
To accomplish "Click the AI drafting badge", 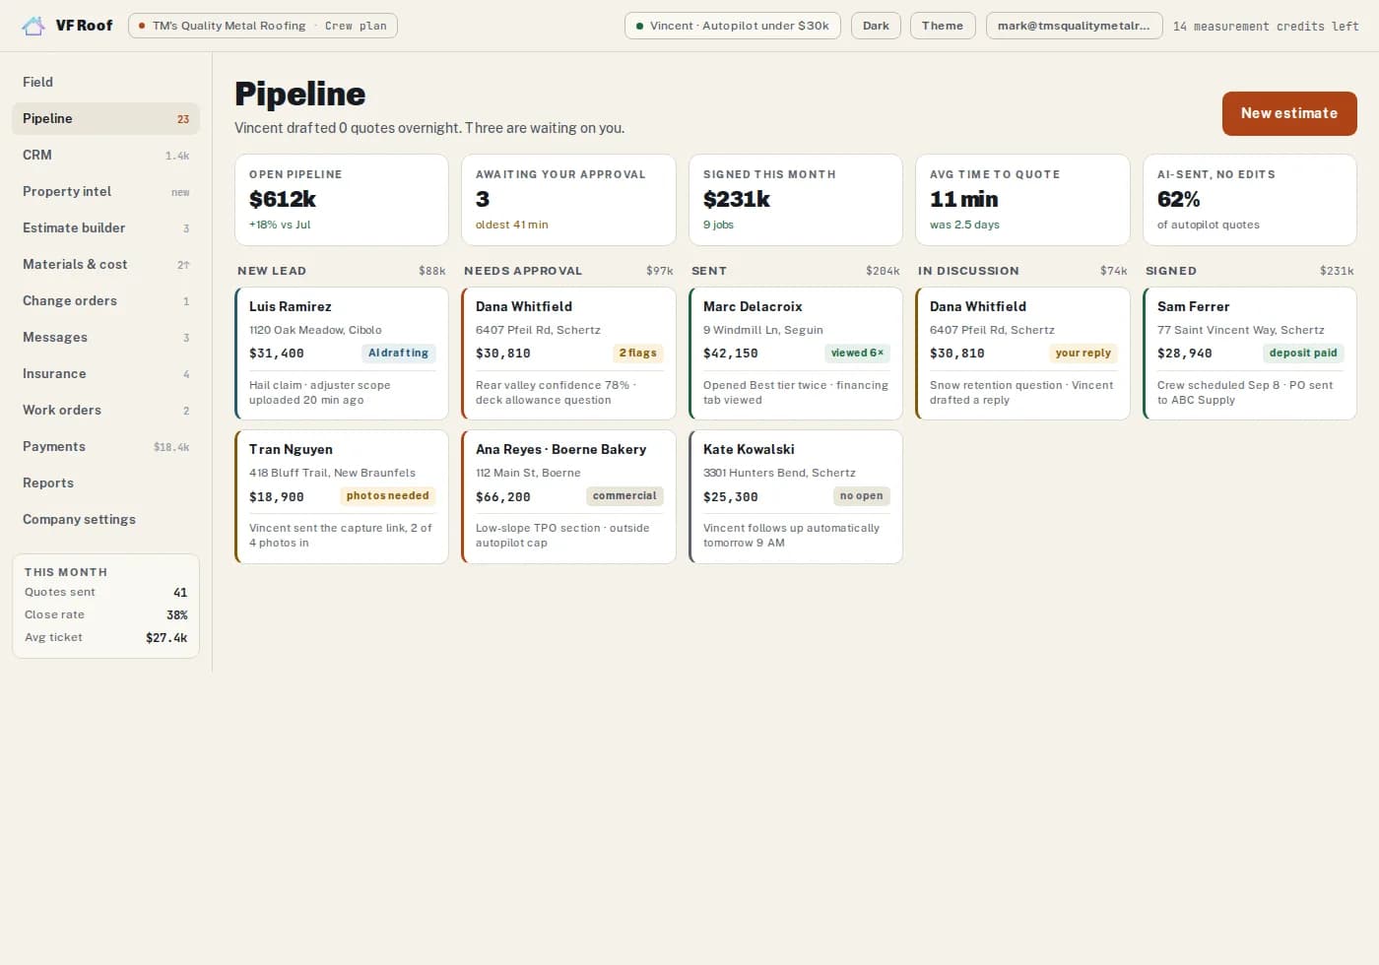I will pyautogui.click(x=398, y=354).
